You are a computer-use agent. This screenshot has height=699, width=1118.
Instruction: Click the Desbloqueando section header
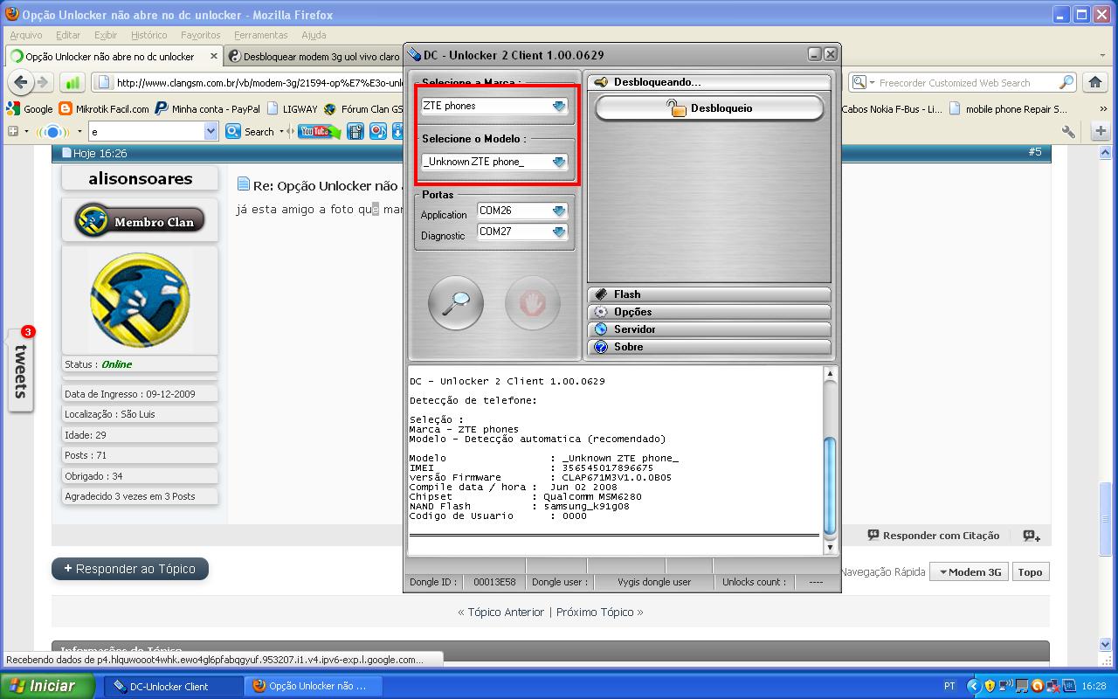pos(709,82)
